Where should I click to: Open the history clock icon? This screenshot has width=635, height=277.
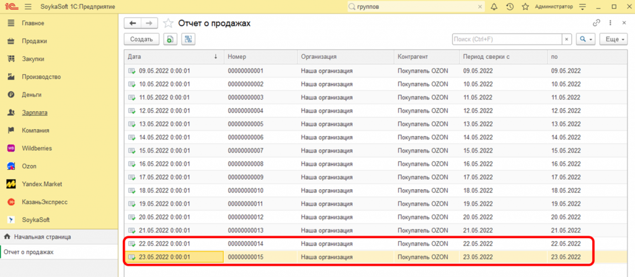[x=510, y=7]
